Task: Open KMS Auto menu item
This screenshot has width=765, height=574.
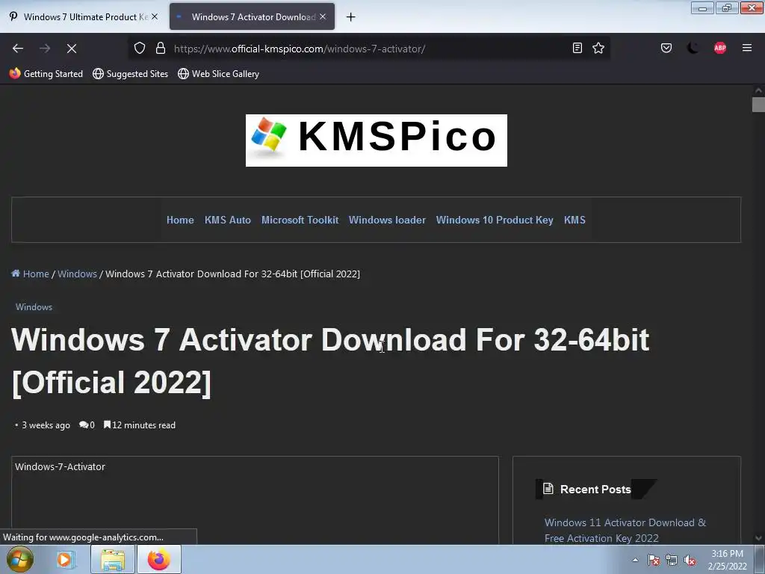Action: tap(228, 220)
